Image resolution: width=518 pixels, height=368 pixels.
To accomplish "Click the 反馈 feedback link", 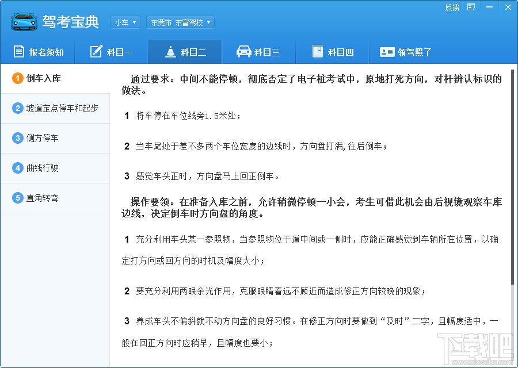I will 451,7.
